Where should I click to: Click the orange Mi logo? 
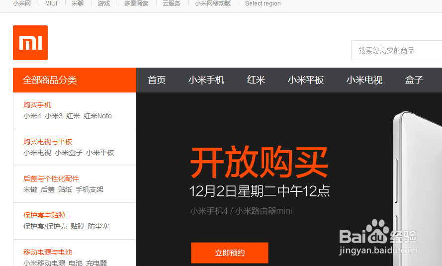[30, 43]
